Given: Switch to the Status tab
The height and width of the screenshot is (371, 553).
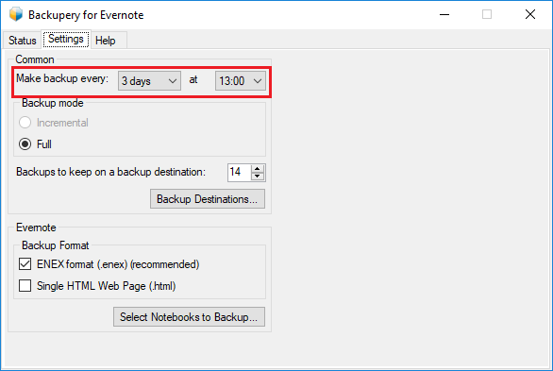Looking at the screenshot, I should click(x=23, y=41).
